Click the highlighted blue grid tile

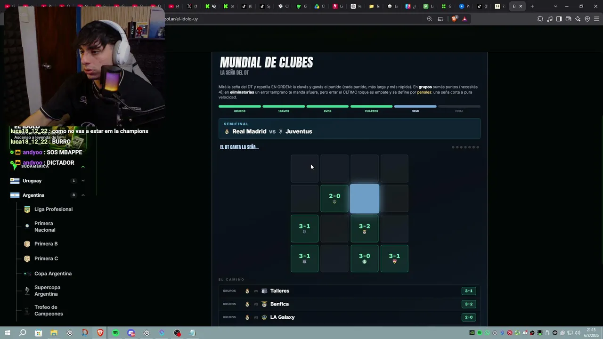pos(365,199)
